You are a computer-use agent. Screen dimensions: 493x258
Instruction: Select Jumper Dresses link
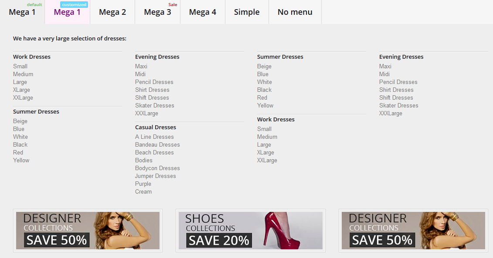(156, 176)
